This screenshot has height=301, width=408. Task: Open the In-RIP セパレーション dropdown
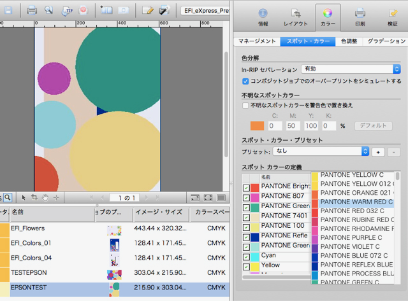351,69
